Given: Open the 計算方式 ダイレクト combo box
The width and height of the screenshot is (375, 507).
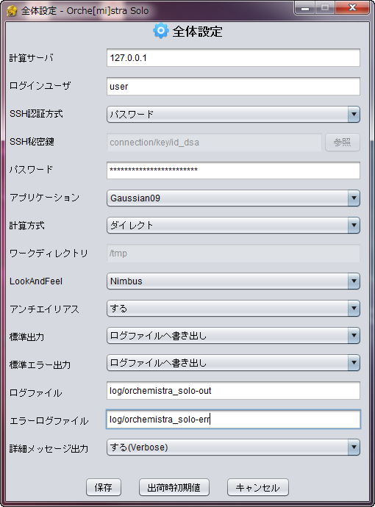Looking at the screenshot, I should tap(233, 226).
